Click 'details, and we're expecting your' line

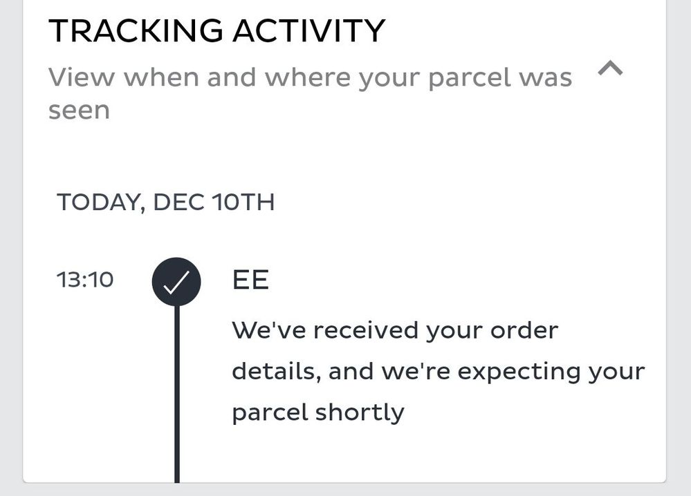tap(438, 372)
